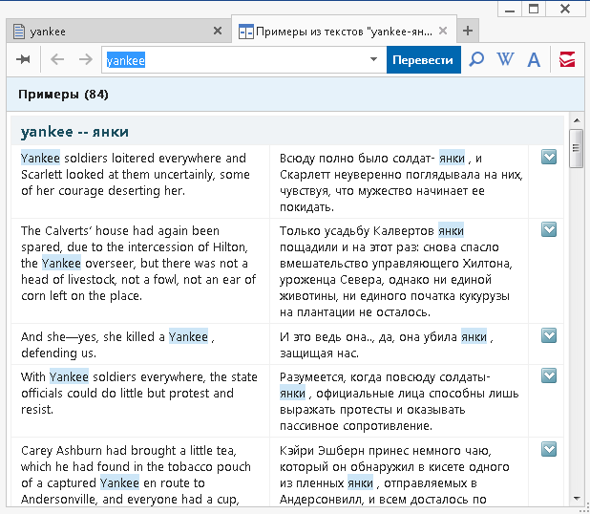Open Wikipedia lookup W icon
The width and height of the screenshot is (590, 514).
coord(505,59)
